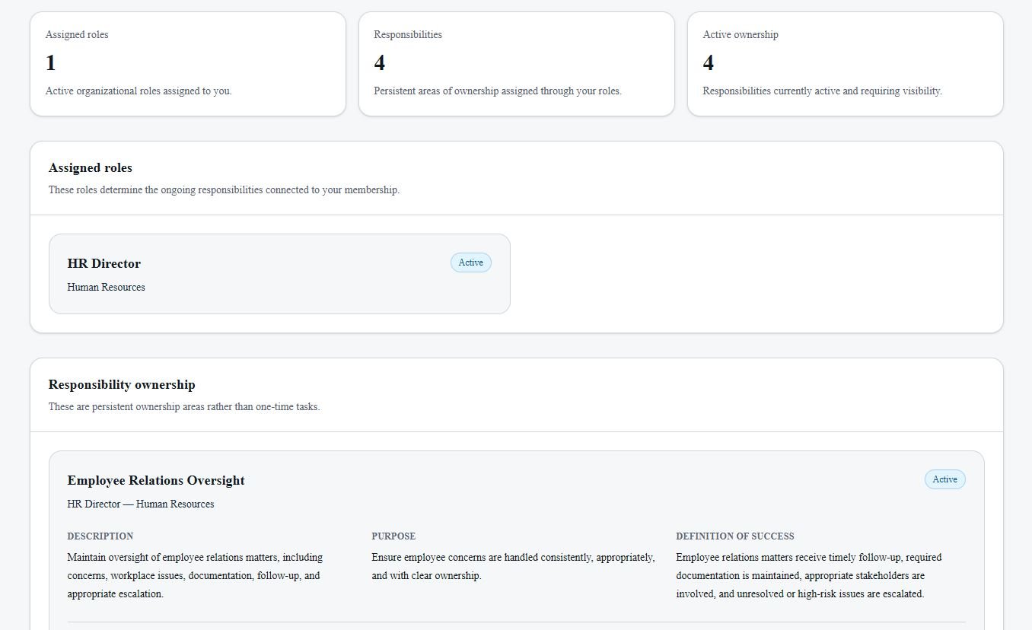The image size is (1032, 630).
Task: Click the Assigned roles summary card
Action: [188, 64]
